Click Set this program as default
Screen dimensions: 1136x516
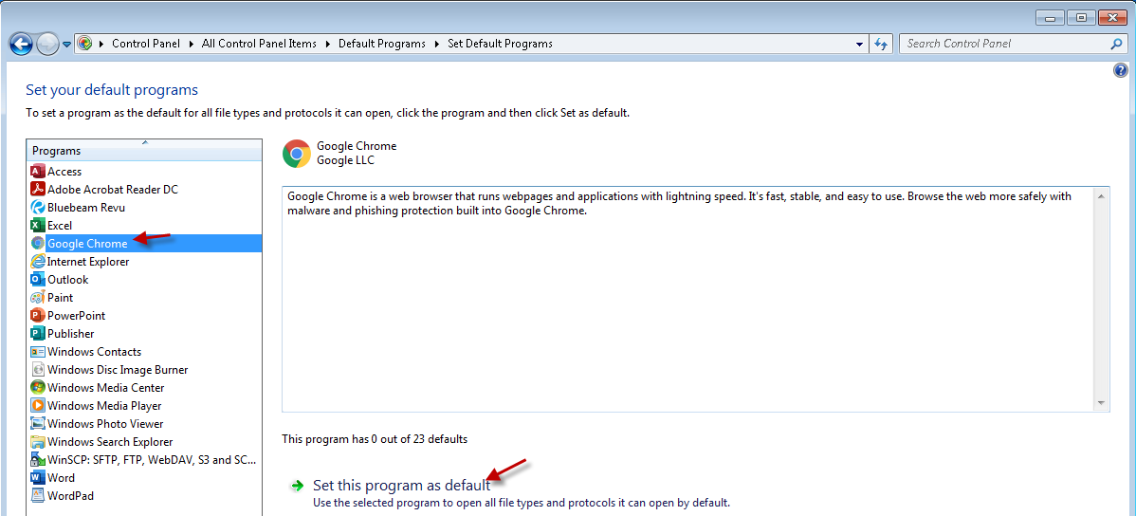tap(401, 486)
